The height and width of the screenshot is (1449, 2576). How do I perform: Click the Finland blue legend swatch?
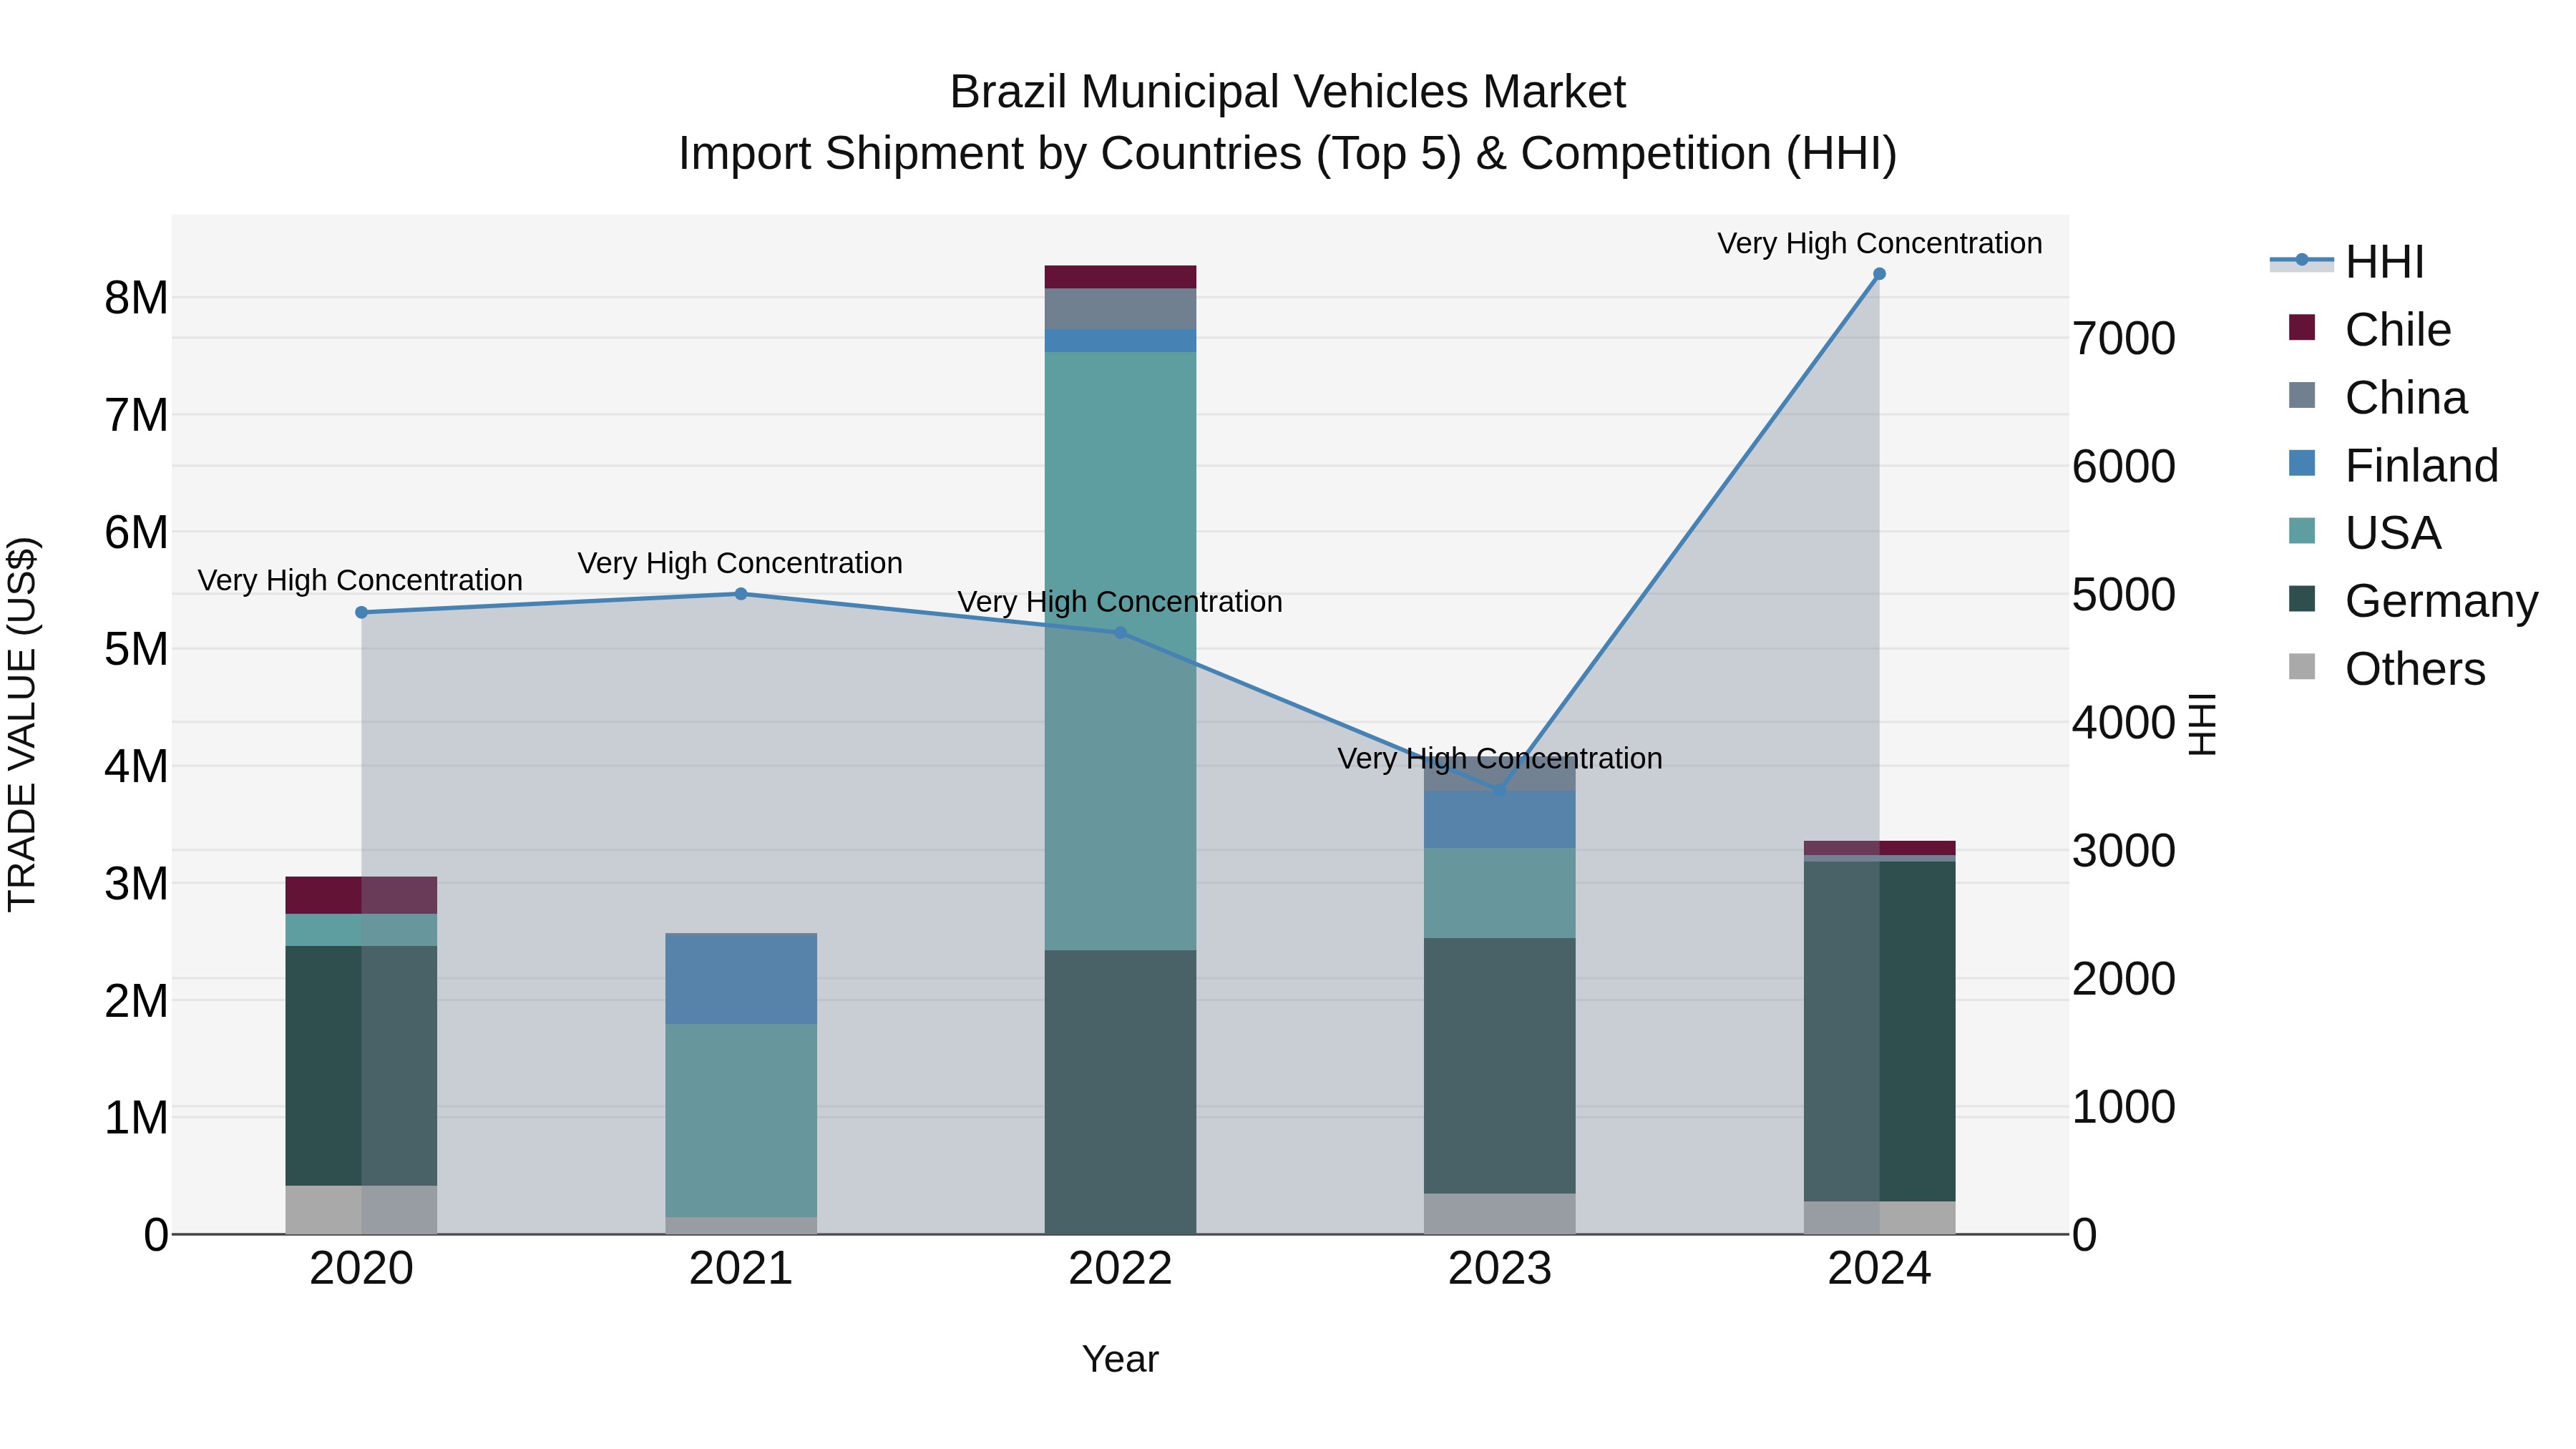coord(2302,463)
